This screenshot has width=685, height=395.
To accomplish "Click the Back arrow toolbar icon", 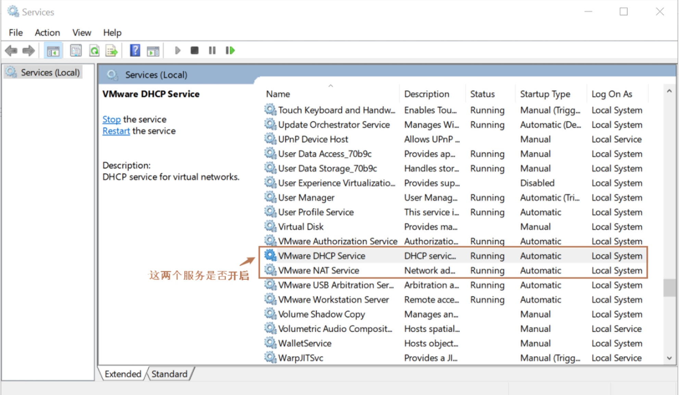I will pyautogui.click(x=11, y=51).
